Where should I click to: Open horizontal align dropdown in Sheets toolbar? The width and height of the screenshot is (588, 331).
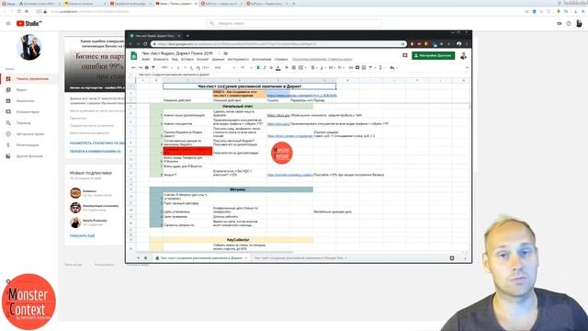click(313, 67)
